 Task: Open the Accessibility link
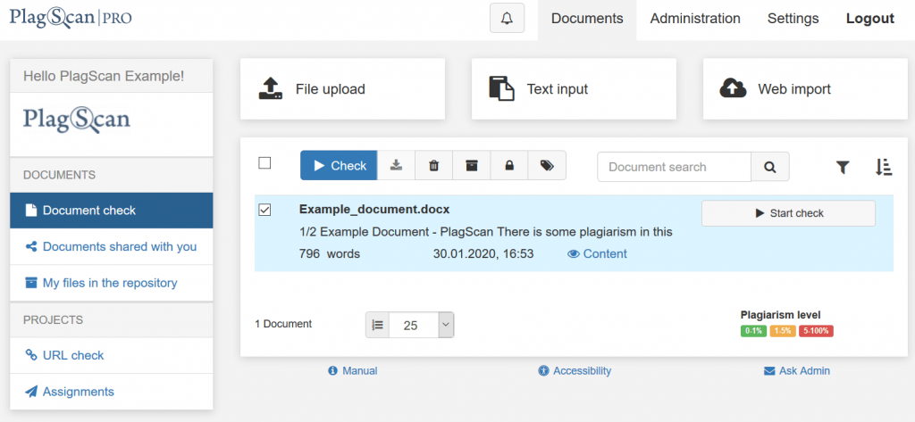click(x=575, y=371)
